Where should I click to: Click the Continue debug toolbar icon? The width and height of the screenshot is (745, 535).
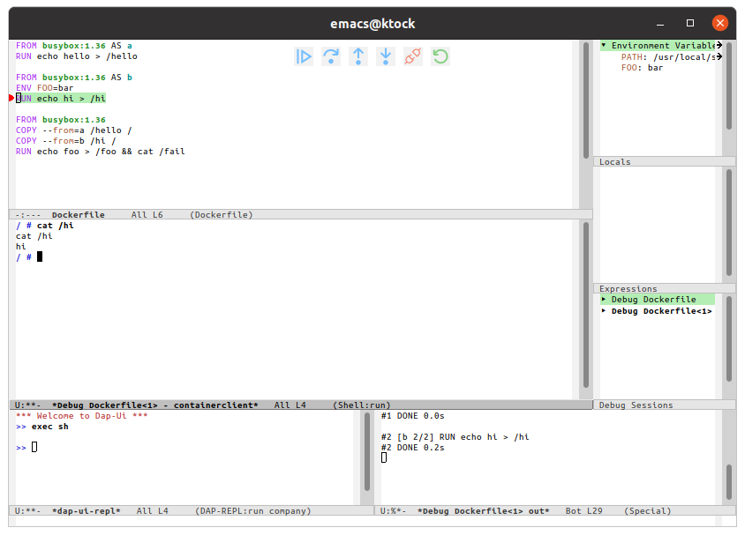304,56
